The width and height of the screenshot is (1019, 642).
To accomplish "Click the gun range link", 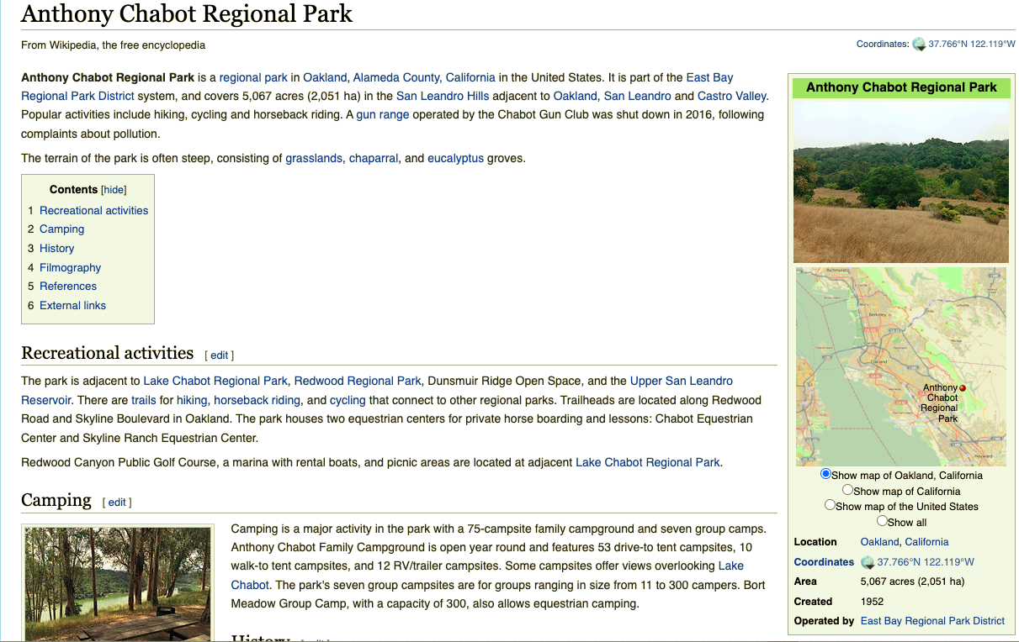I will [383, 115].
